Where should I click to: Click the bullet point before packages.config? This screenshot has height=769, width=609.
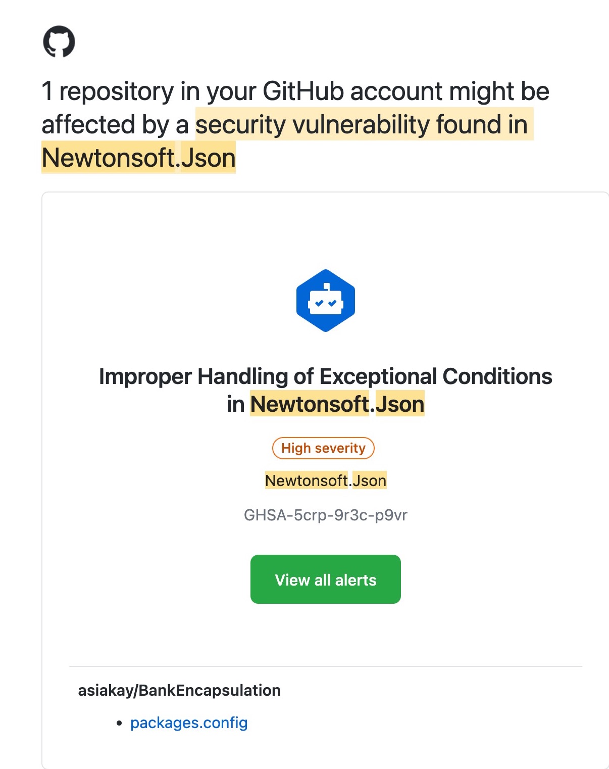coord(119,724)
